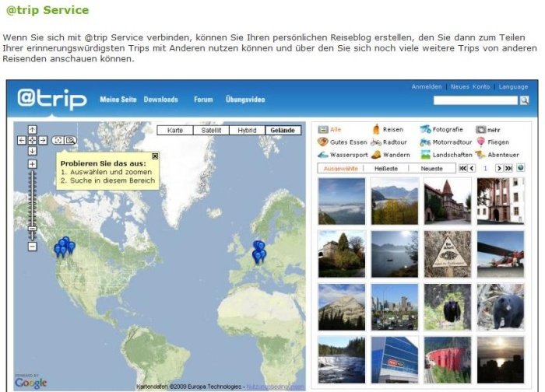Open the Heißeste tab
The image size is (545, 392).
(x=386, y=169)
